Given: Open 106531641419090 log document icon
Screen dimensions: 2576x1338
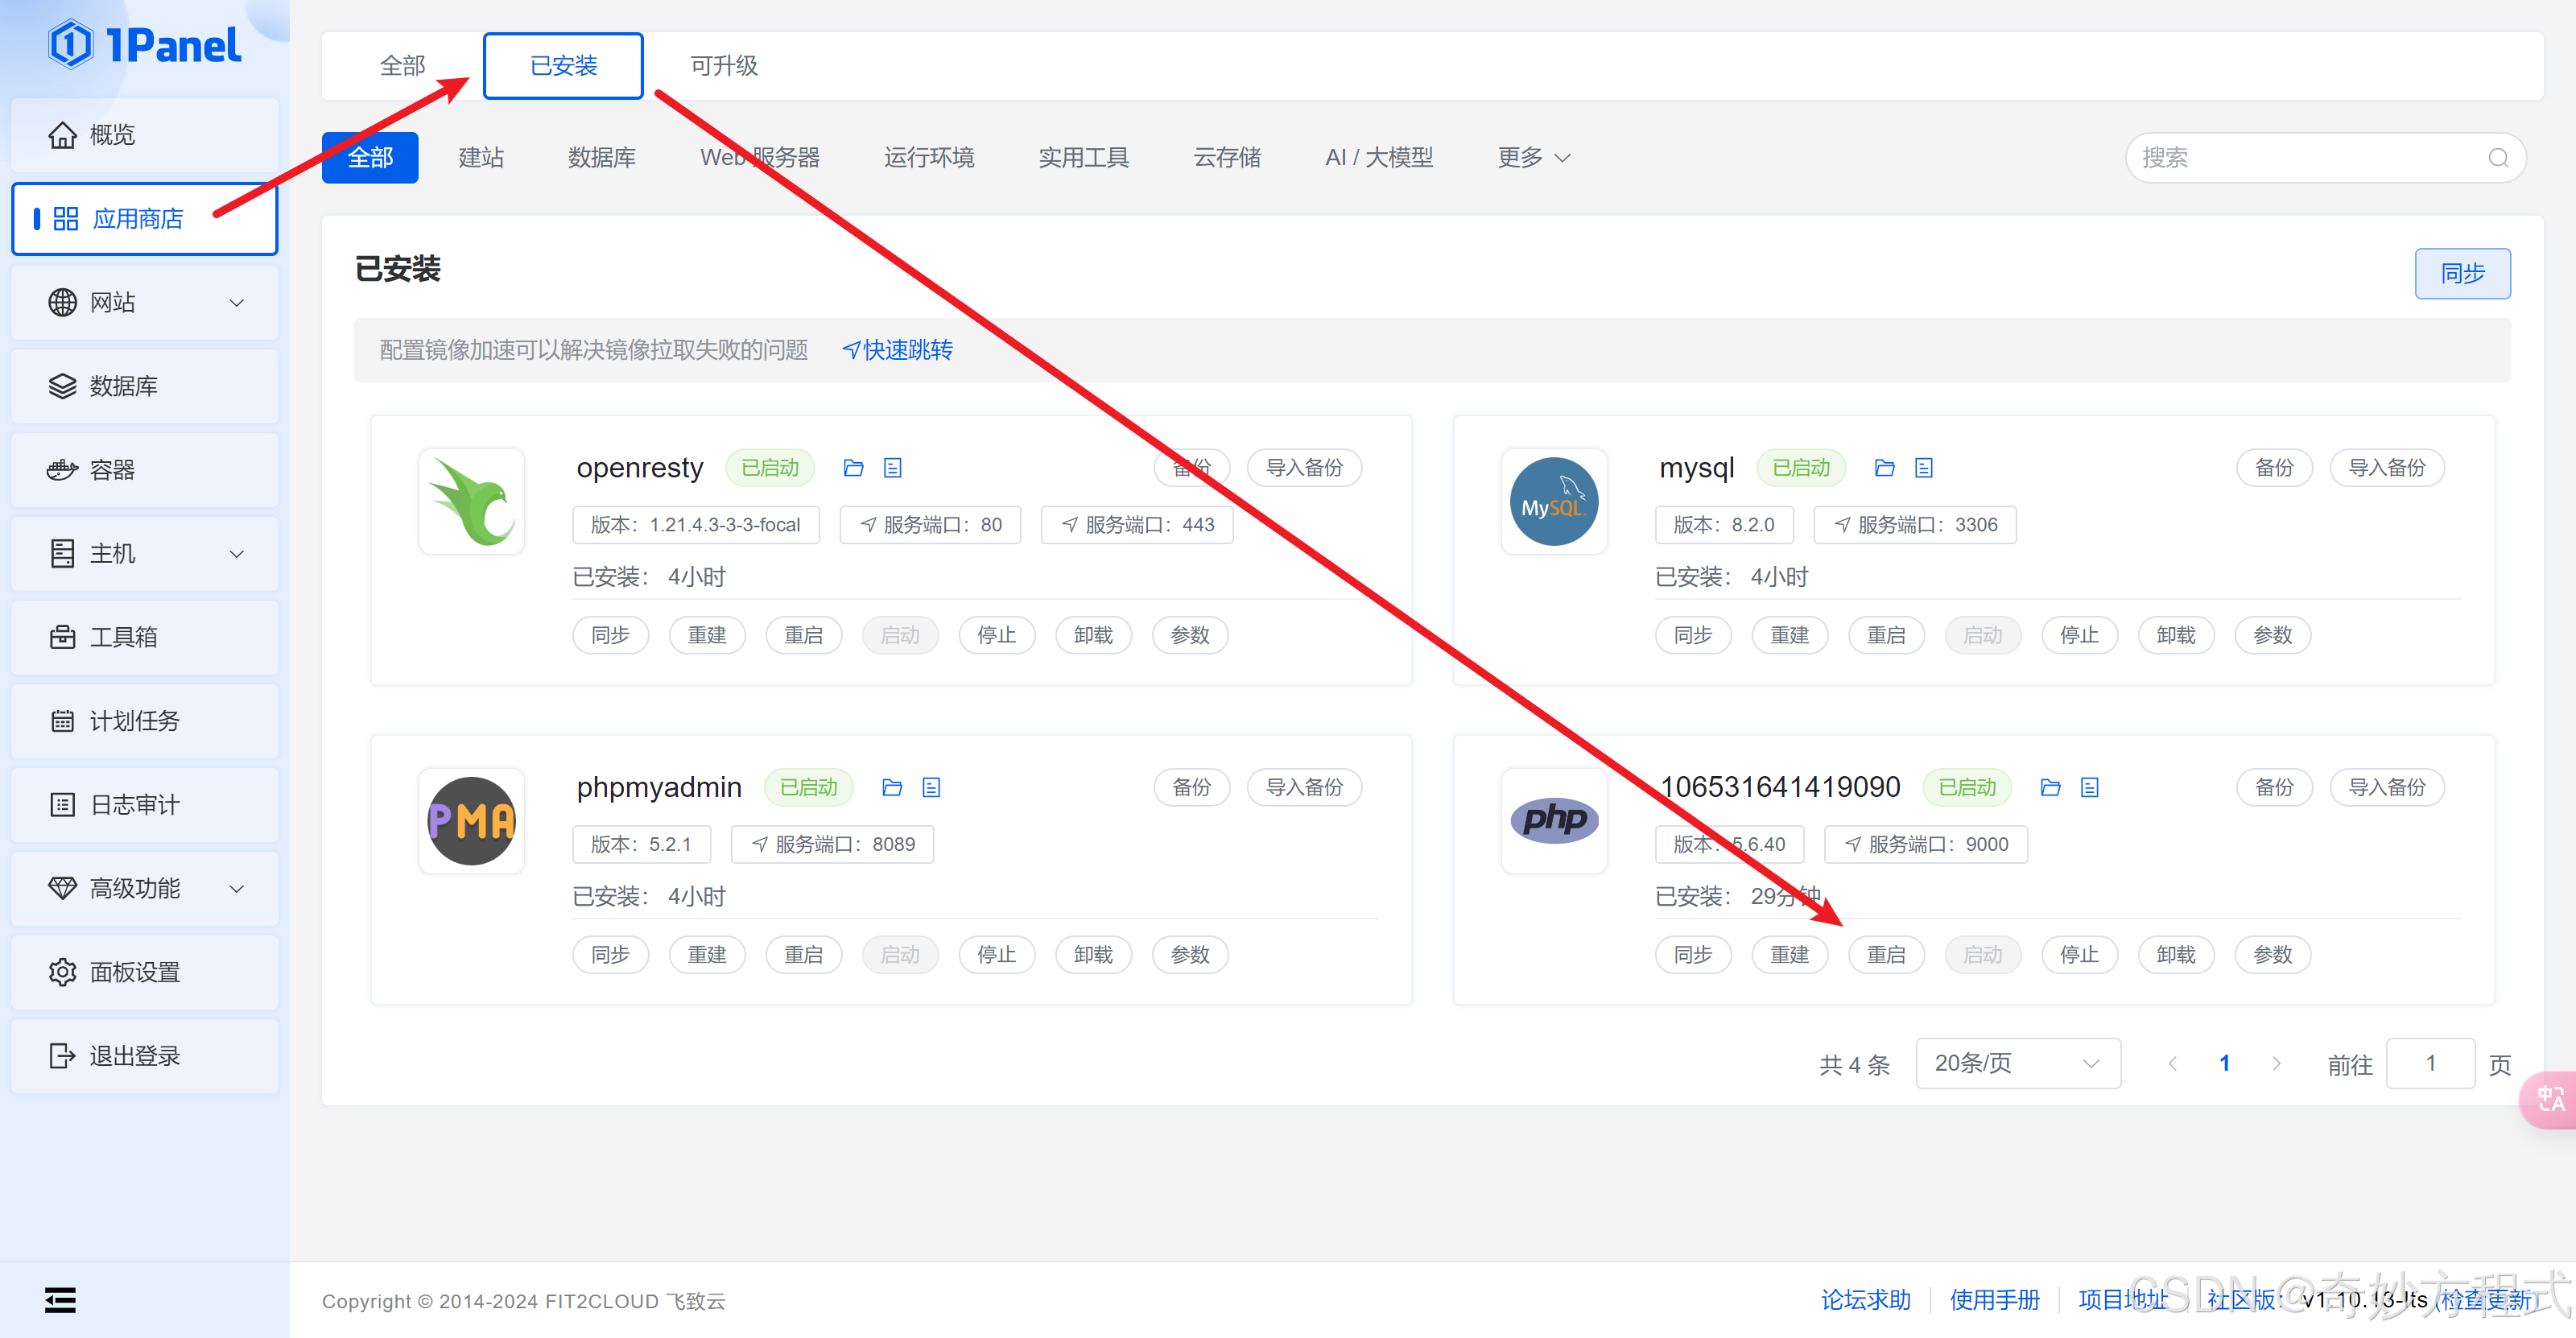Looking at the screenshot, I should click(2089, 788).
